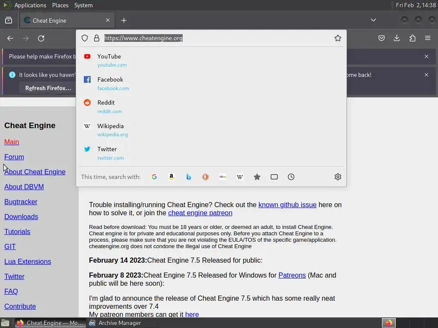Image resolution: width=438 pixels, height=328 pixels.
Task: Follow the cheat engine patreon link
Action: (200, 213)
